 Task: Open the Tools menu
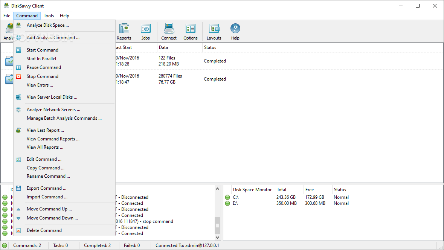49,16
